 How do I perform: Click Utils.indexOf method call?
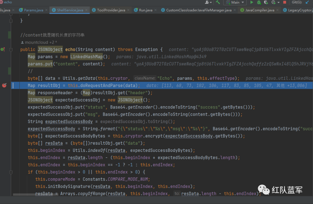point(89,150)
